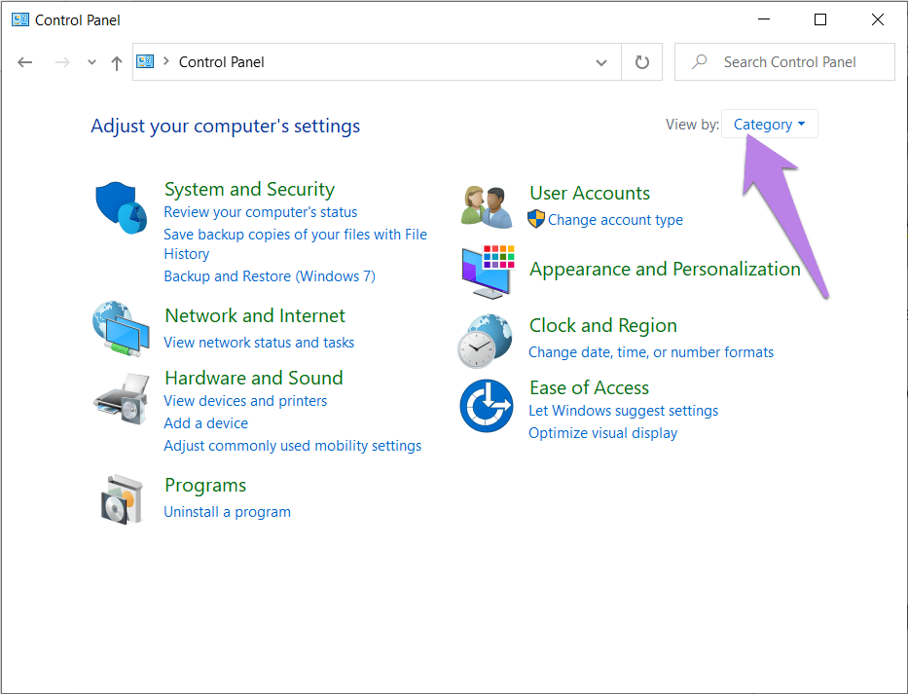Open the Ease of Access icon

click(x=486, y=406)
